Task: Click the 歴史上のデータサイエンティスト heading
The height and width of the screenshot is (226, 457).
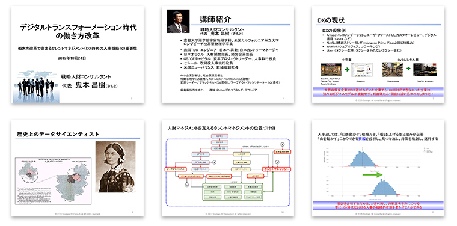Action: tap(58, 134)
